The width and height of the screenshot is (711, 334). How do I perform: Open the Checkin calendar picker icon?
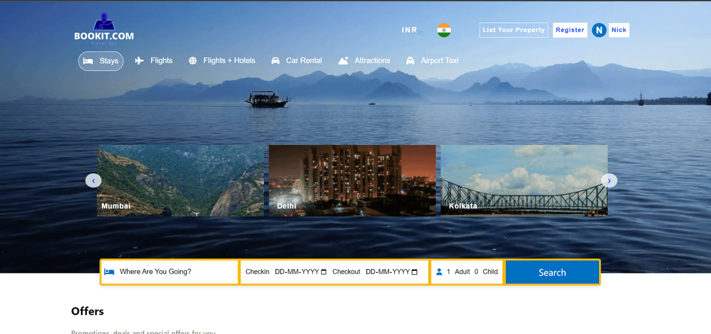click(323, 272)
